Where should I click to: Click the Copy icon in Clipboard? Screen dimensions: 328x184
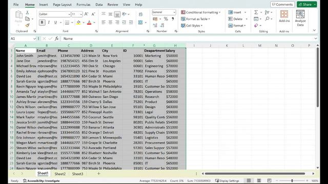click(x=27, y=19)
